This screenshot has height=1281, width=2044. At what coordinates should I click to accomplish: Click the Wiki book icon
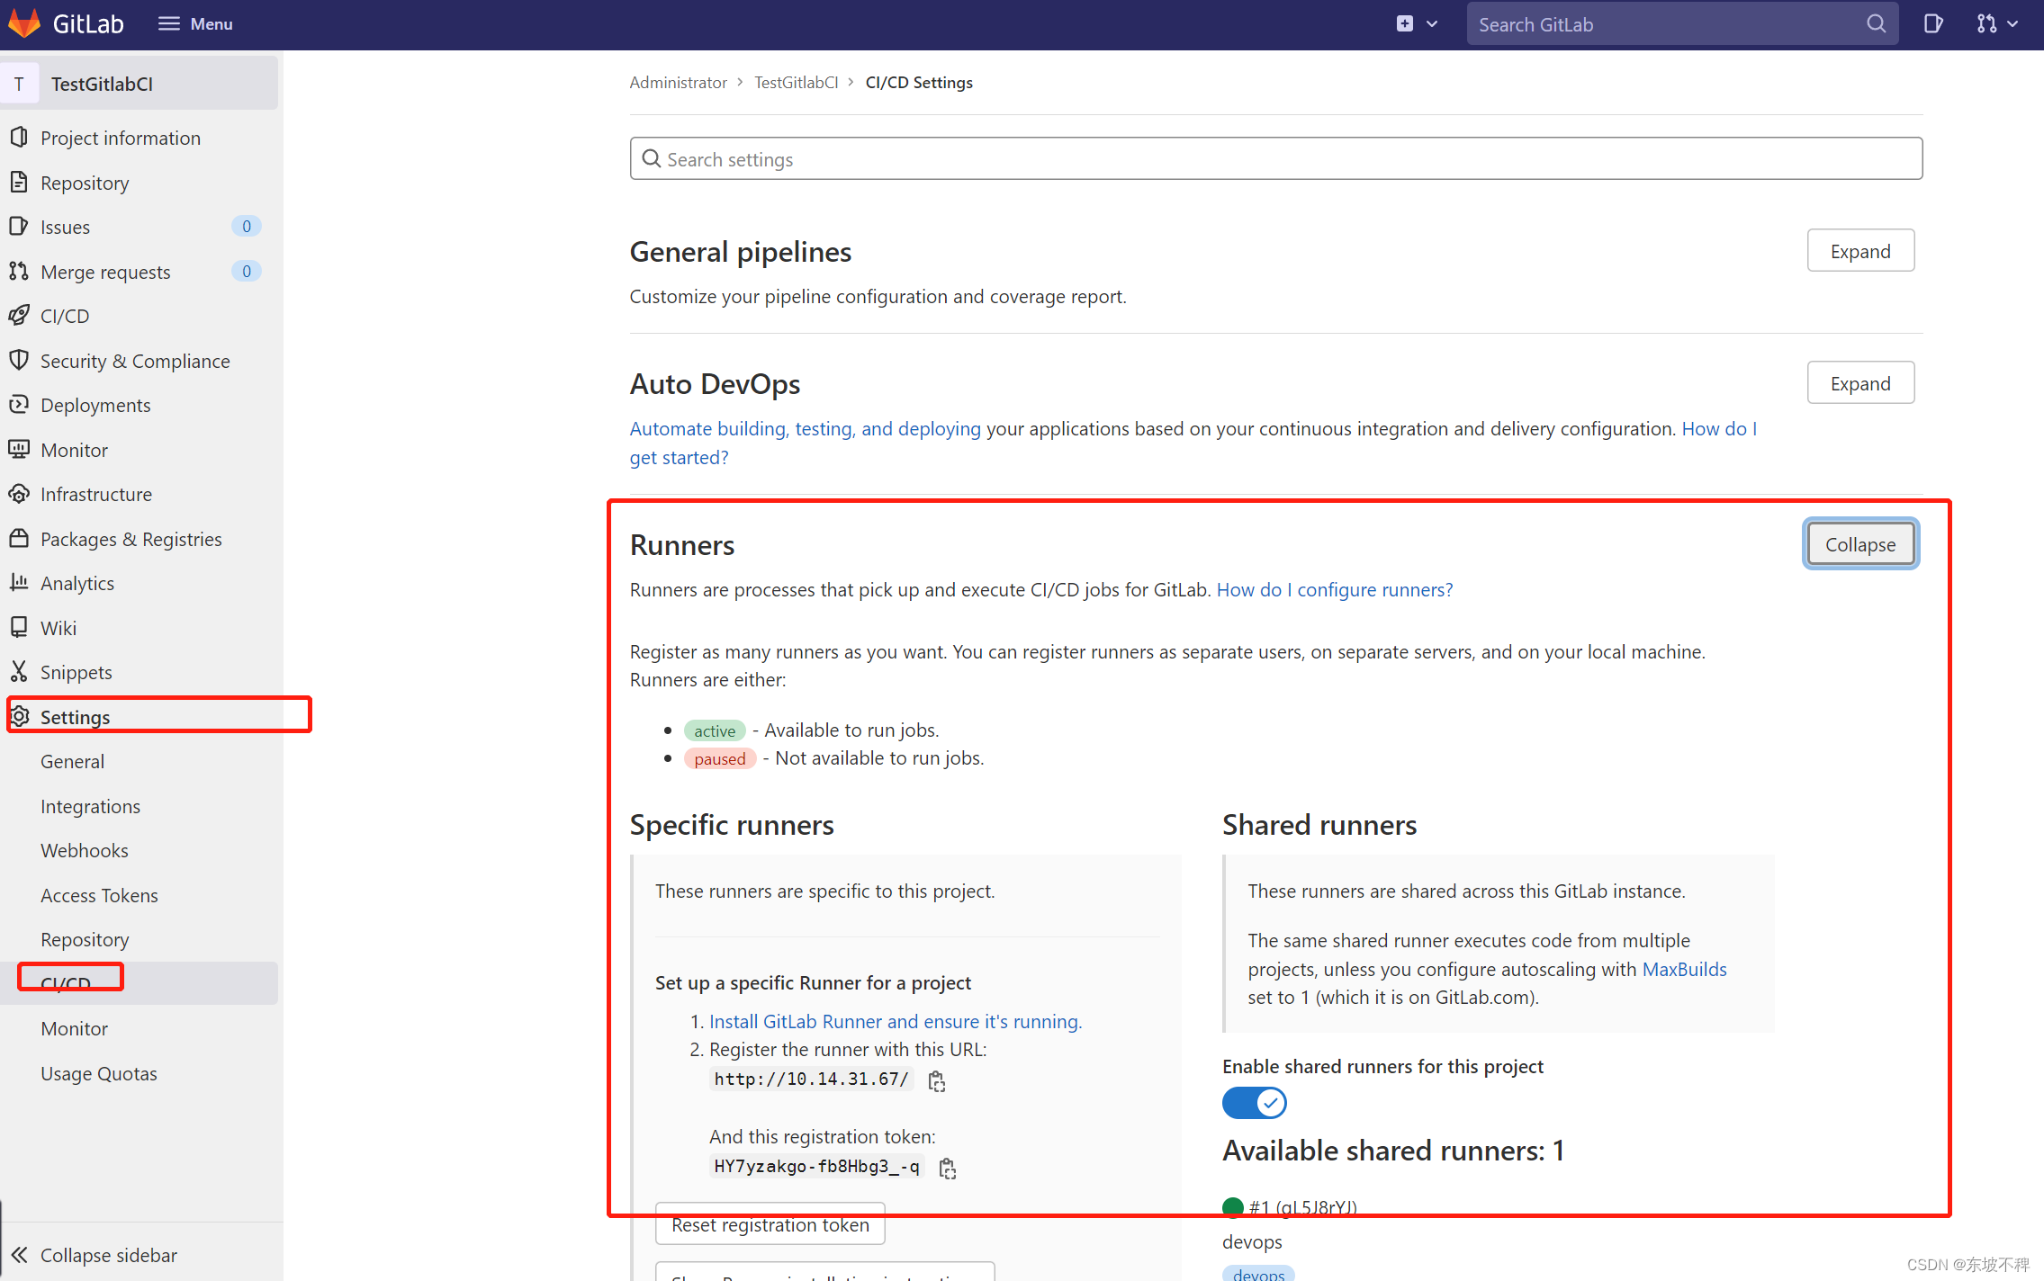[19, 627]
